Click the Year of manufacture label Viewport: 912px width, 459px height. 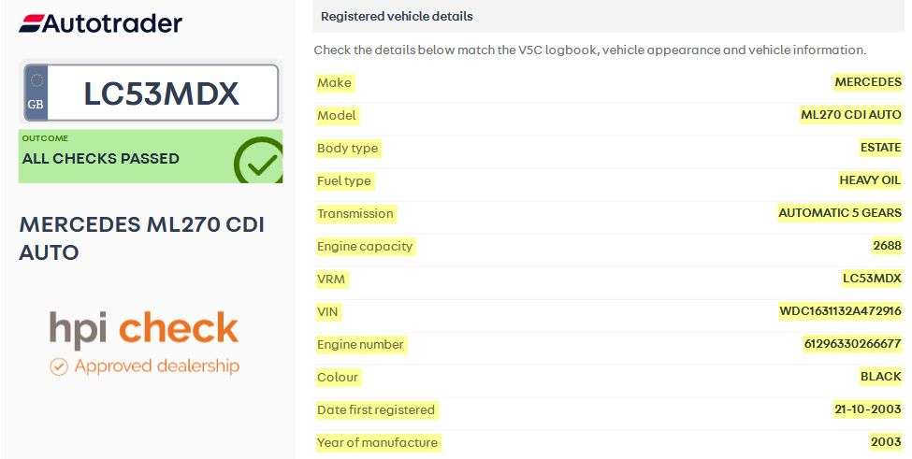tap(377, 442)
